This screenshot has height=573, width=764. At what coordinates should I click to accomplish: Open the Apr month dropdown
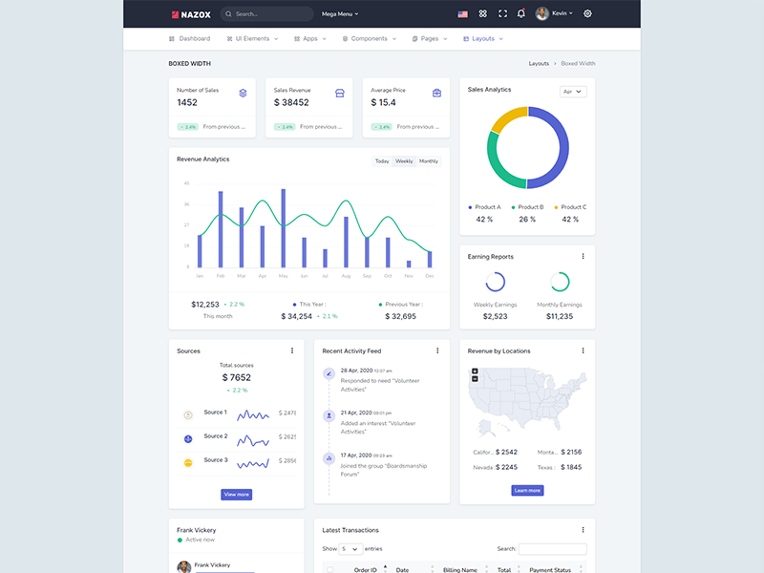pyautogui.click(x=573, y=92)
